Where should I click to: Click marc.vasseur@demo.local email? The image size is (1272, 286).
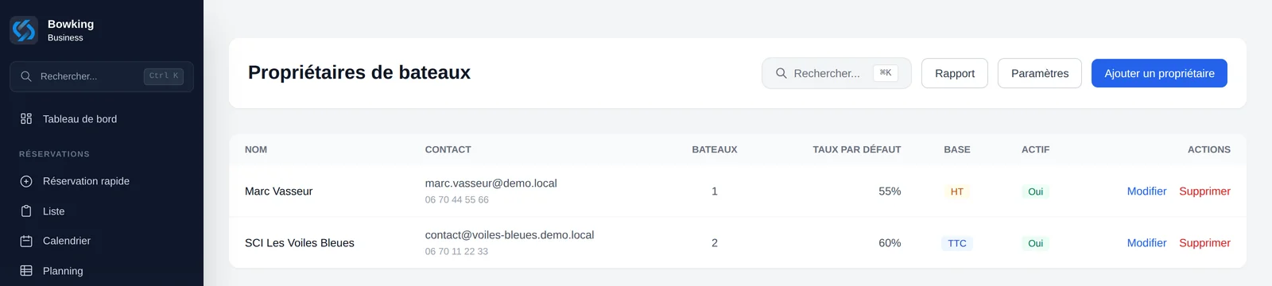click(x=491, y=184)
